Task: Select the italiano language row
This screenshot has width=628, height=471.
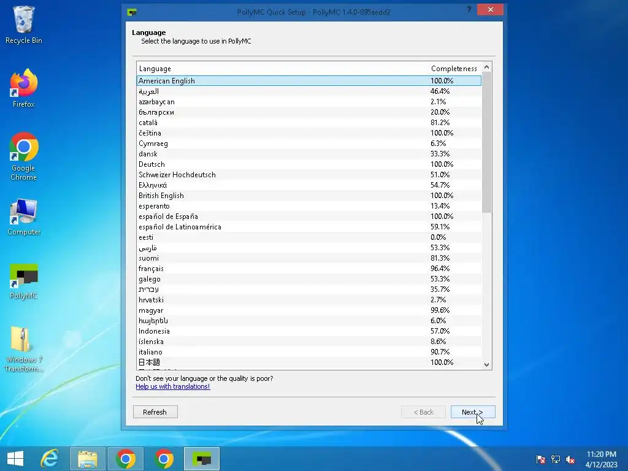Action: 309,351
